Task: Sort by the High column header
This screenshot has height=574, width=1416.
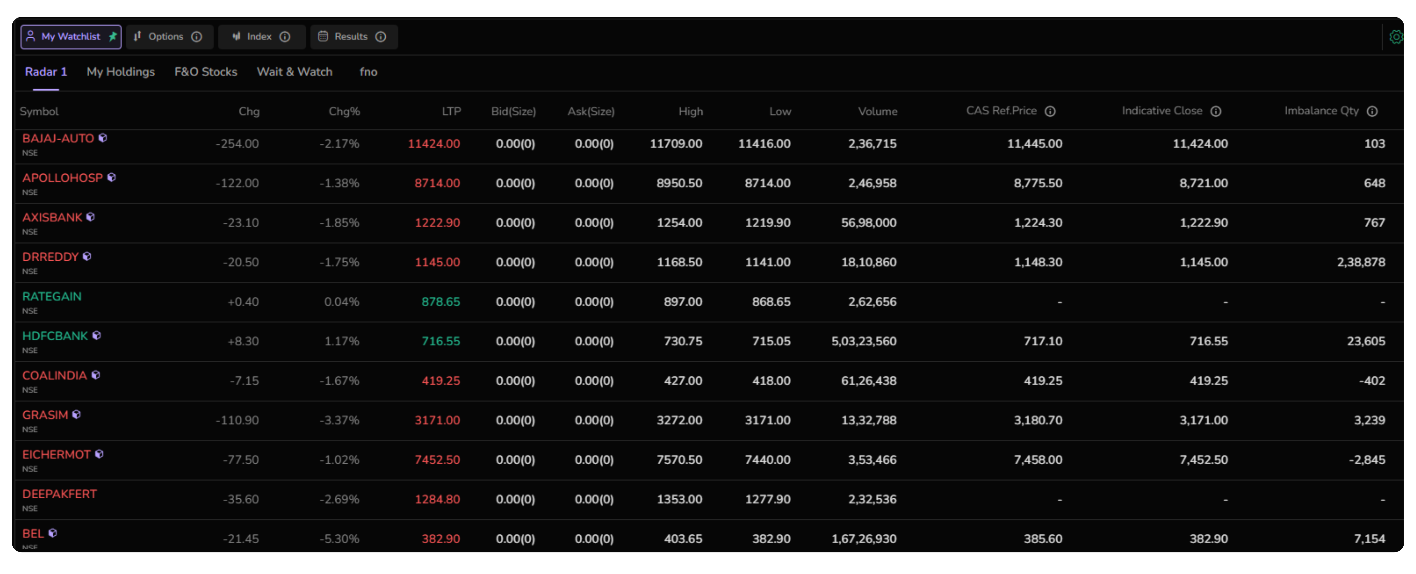Action: (x=691, y=111)
